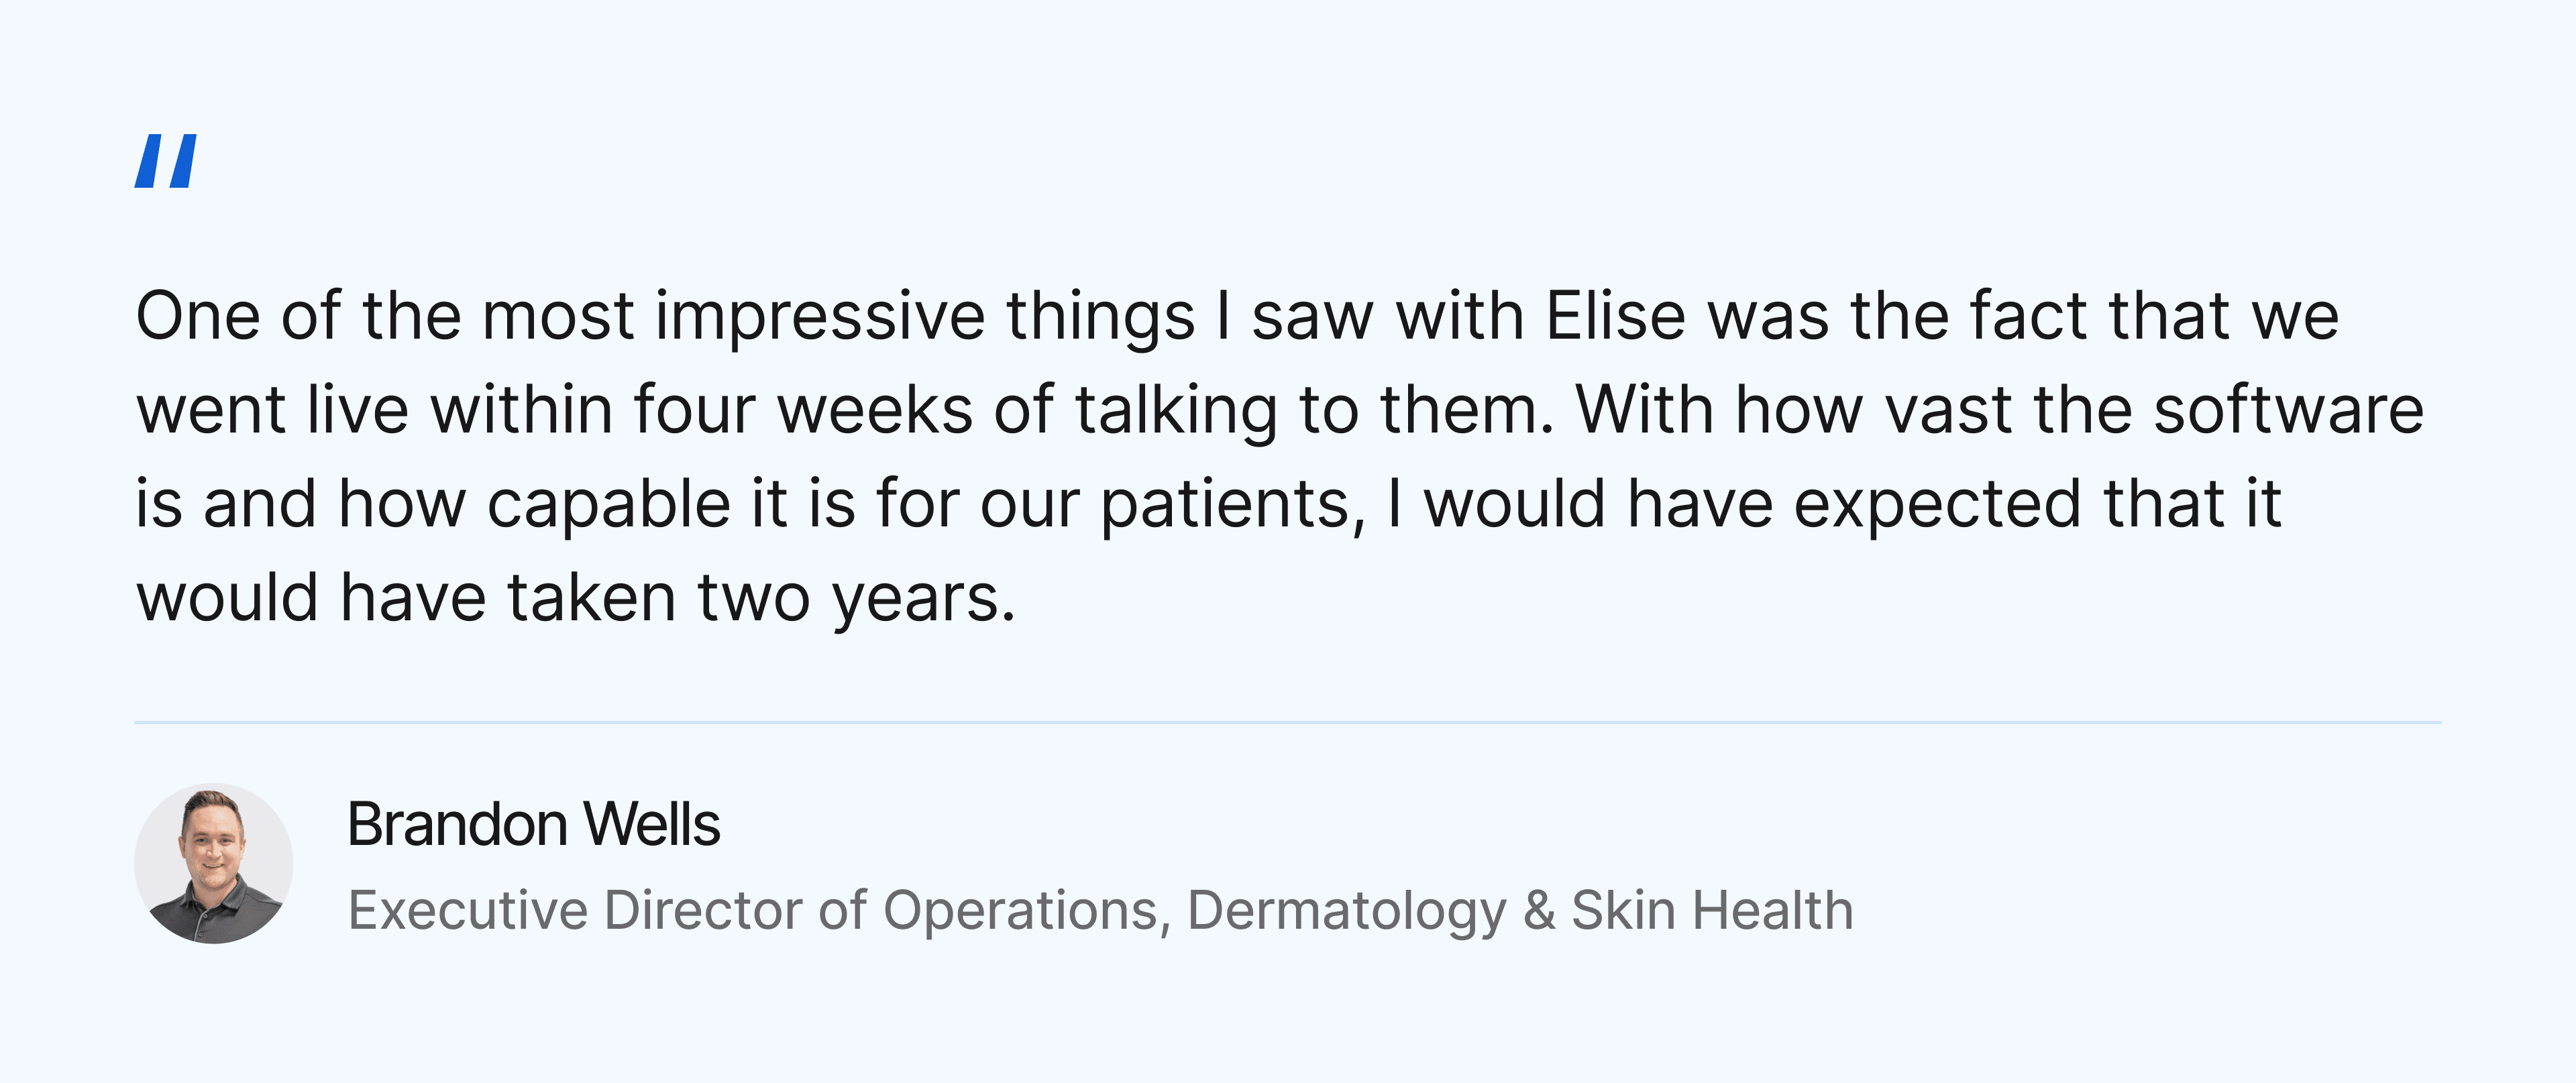This screenshot has height=1083, width=2576.
Task: Click the word taken in the last line
Action: click(592, 599)
